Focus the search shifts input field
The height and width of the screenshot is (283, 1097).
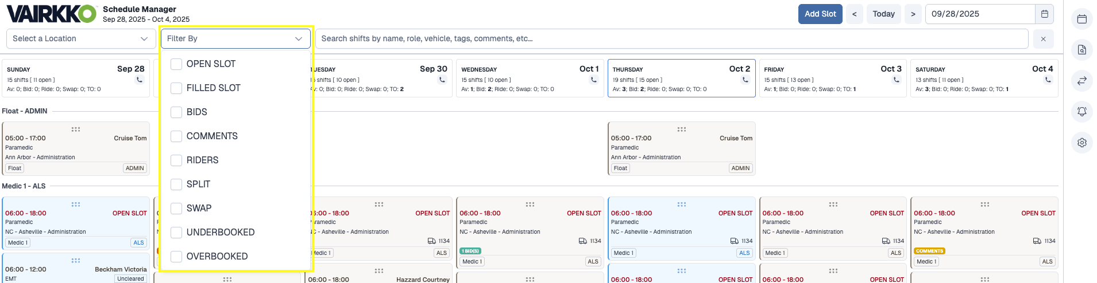point(671,38)
